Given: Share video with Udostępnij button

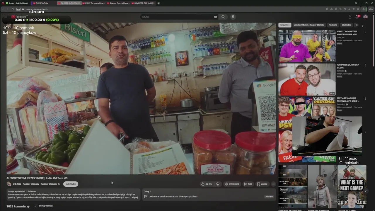Looking at the screenshot, I should tap(231, 184).
